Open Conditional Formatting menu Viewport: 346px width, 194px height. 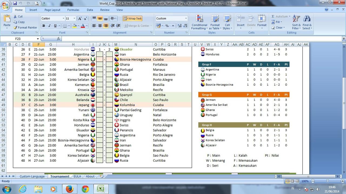click(x=199, y=22)
